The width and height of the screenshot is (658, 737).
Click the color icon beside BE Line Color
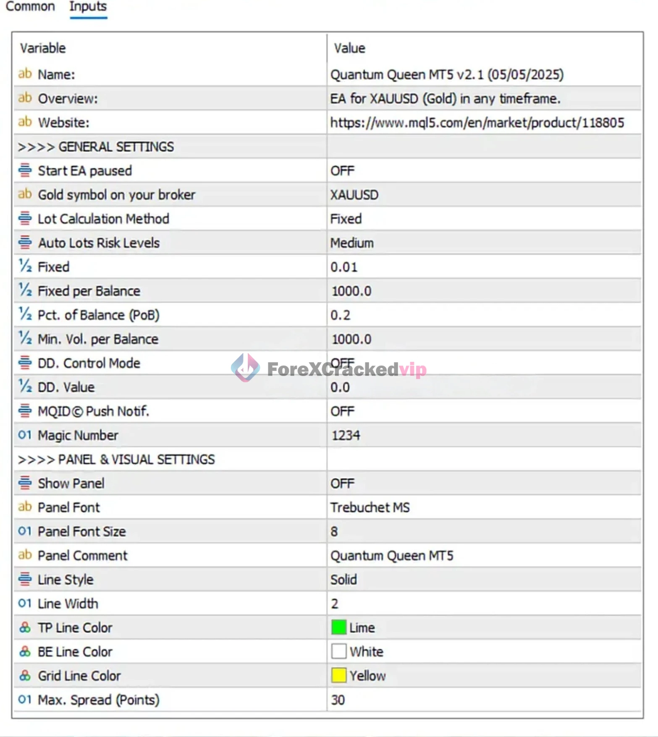[x=25, y=651]
